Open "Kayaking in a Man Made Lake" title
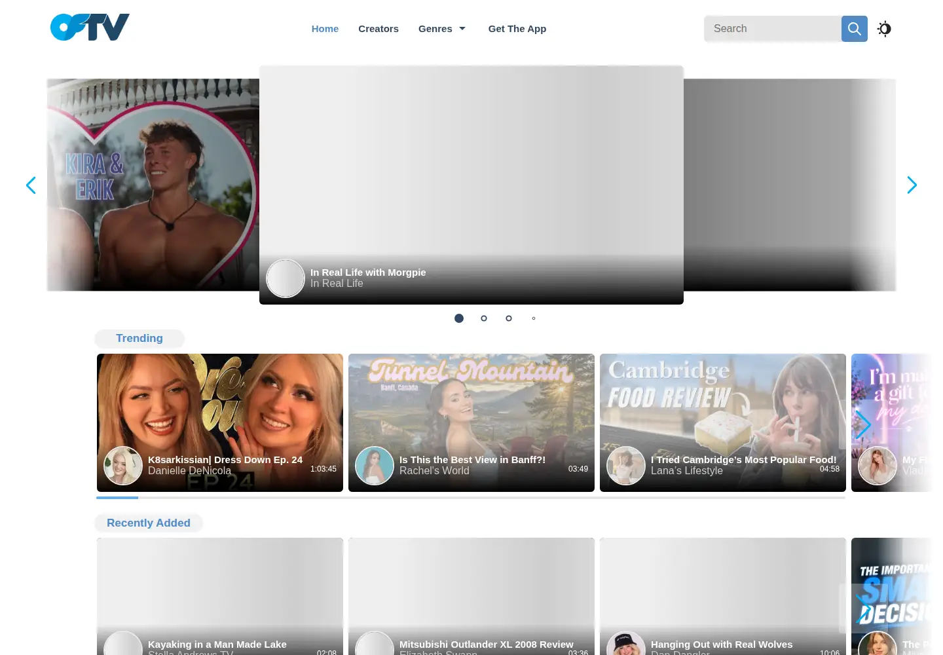Image resolution: width=943 pixels, height=655 pixels. (217, 645)
